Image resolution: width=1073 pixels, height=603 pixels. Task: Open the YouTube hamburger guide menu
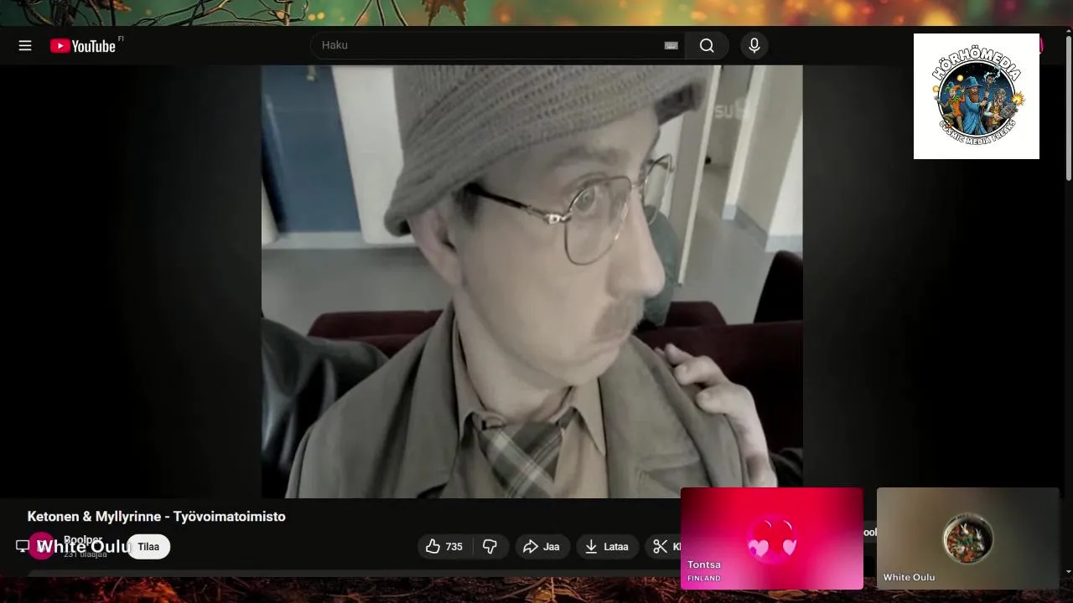click(x=25, y=45)
